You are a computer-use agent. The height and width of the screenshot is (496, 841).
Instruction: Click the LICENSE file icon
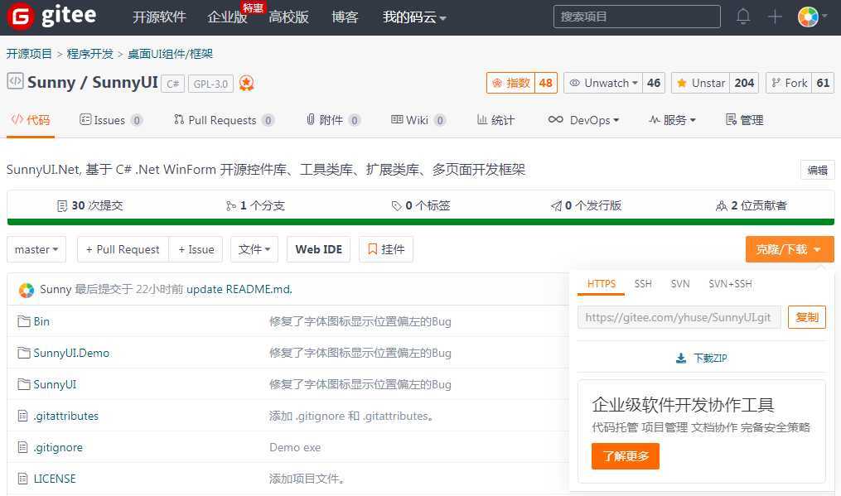coord(22,479)
